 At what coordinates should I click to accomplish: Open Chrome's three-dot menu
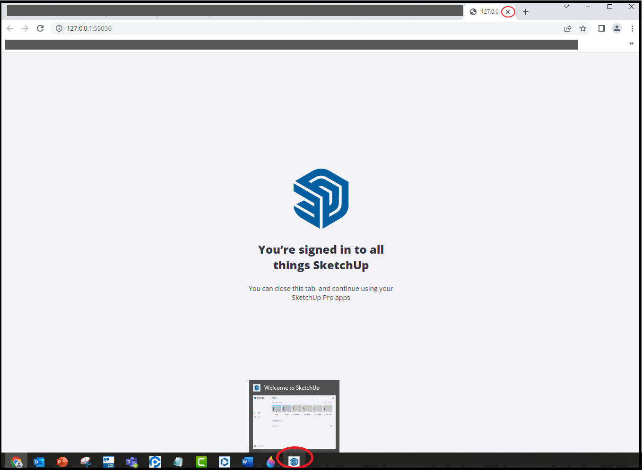coord(633,28)
